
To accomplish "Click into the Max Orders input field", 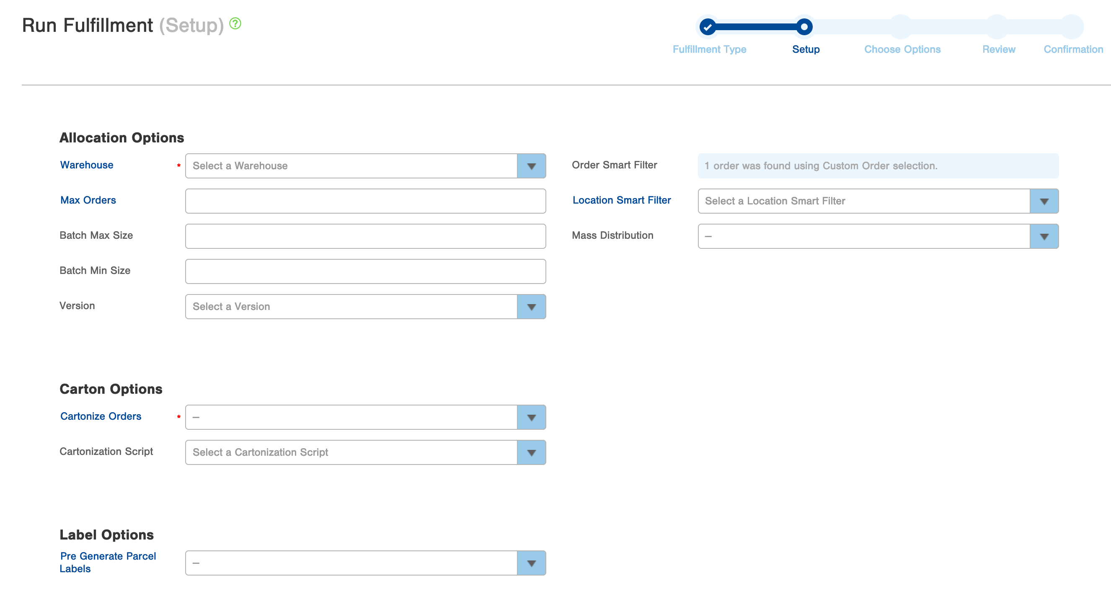I will 365,201.
